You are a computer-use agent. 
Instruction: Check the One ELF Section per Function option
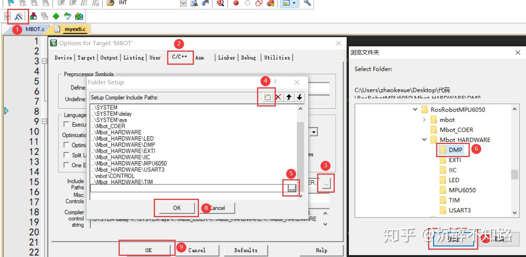coord(66,165)
